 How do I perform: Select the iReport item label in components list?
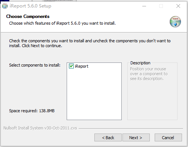click(x=82, y=66)
